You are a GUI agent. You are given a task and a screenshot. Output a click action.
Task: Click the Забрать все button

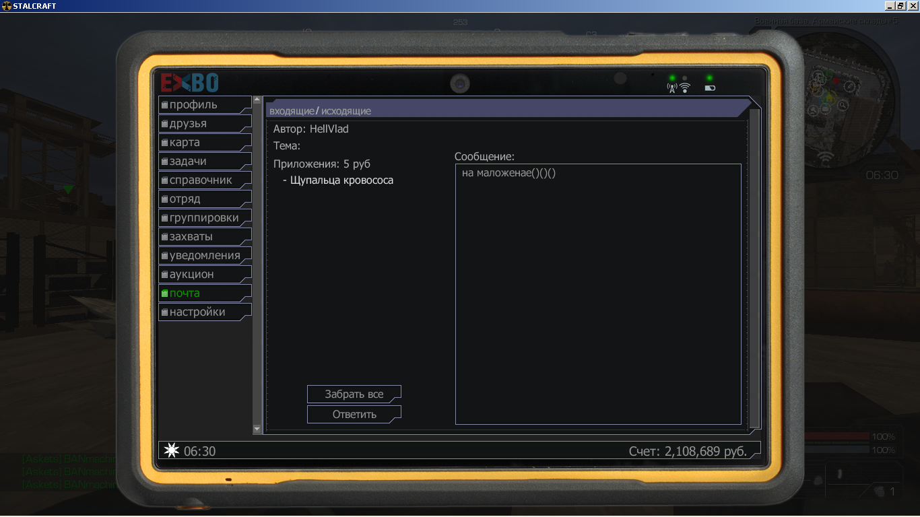(354, 394)
